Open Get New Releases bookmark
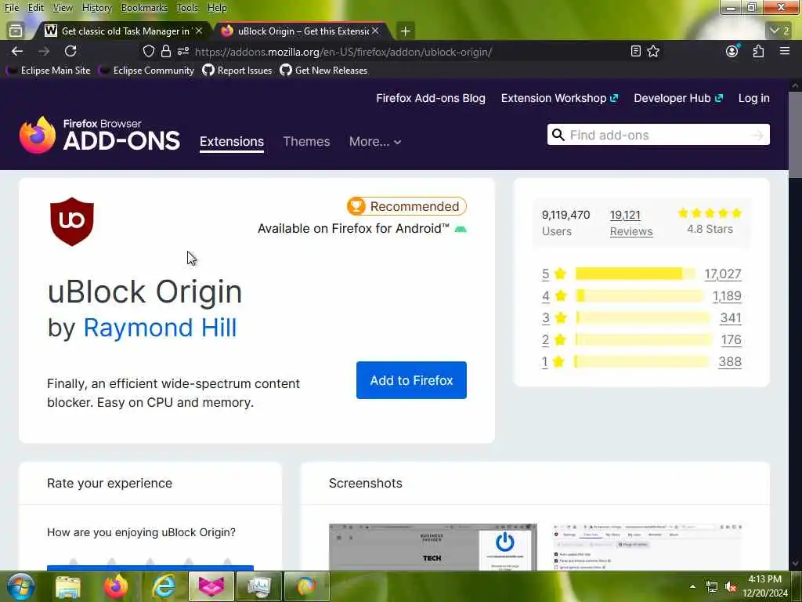 323,71
